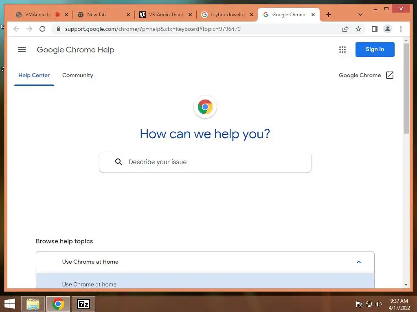Image resolution: width=417 pixels, height=312 pixels.
Task: Open the hamburger main menu
Action: (22, 50)
